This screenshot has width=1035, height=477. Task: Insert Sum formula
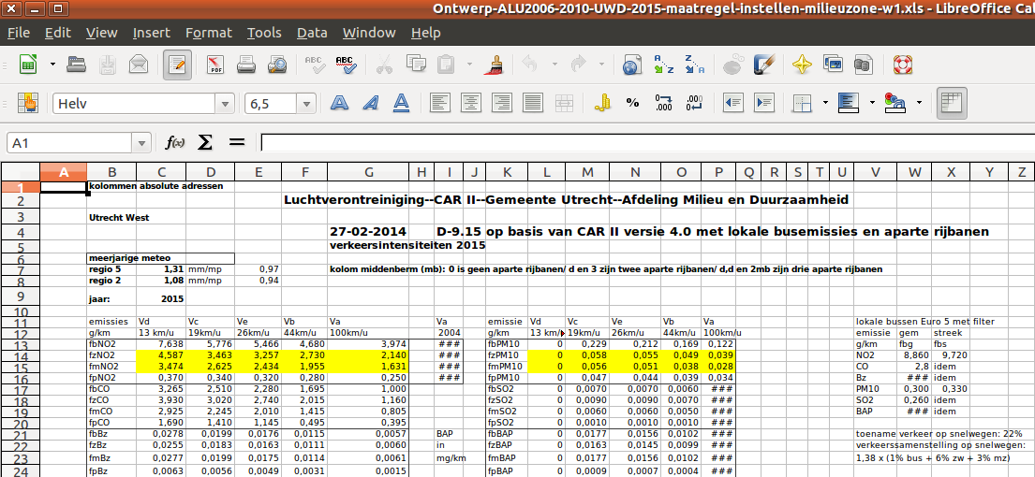tap(206, 142)
